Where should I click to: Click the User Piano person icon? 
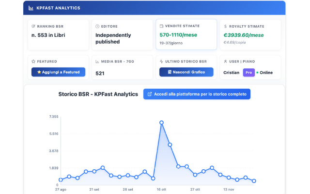(x=225, y=62)
